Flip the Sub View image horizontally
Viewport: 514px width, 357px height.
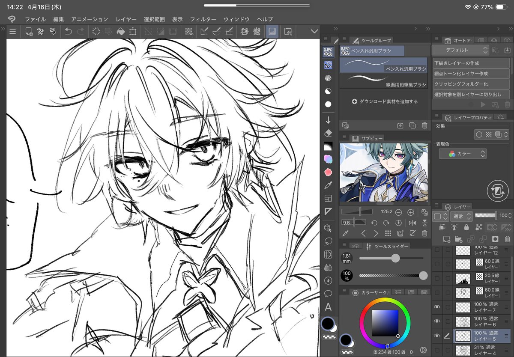(412, 223)
